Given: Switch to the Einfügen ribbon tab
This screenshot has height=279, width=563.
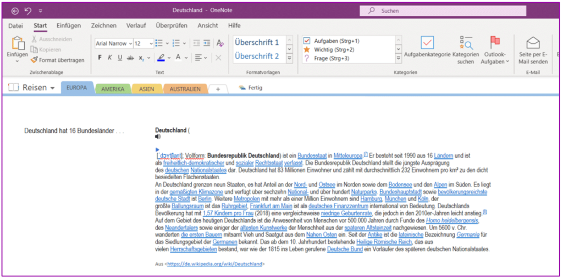Looking at the screenshot, I should pos(69,26).
